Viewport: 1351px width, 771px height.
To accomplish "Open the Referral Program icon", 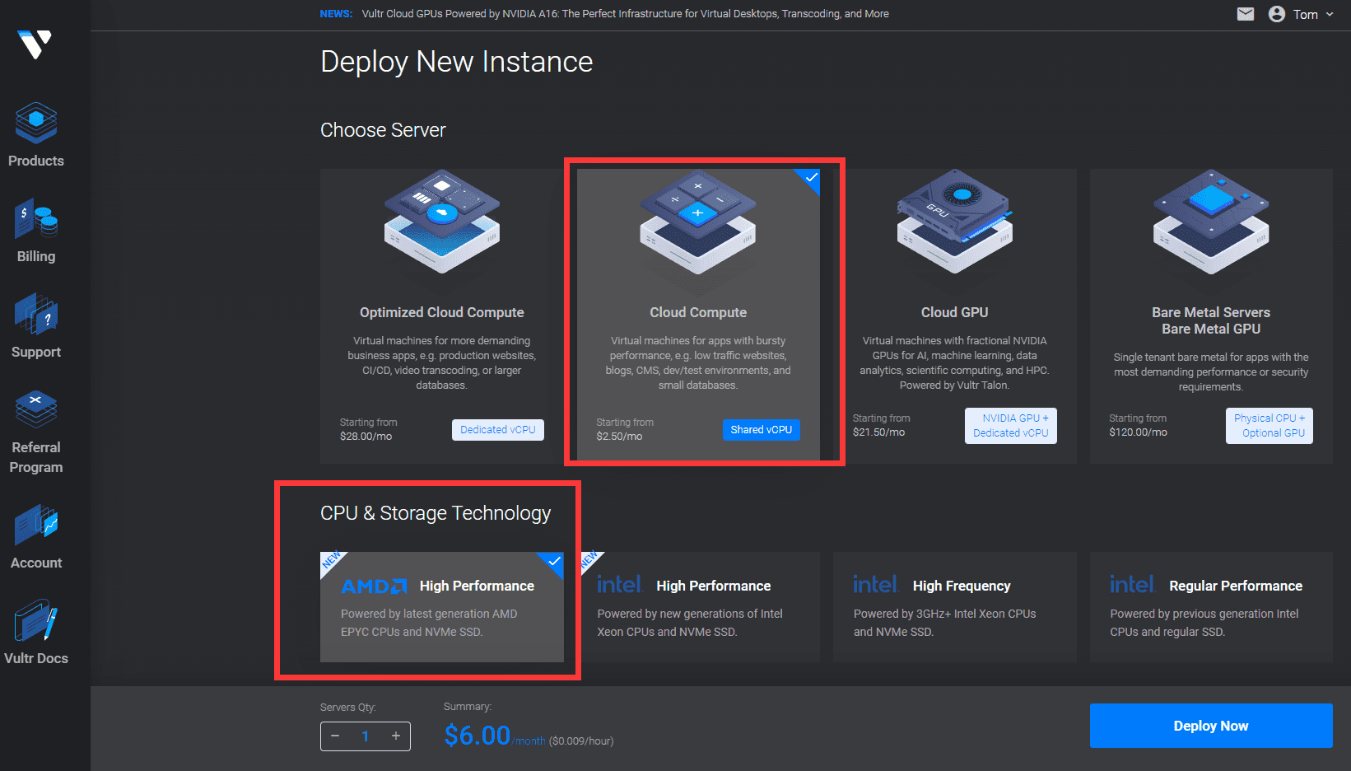I will point(36,409).
